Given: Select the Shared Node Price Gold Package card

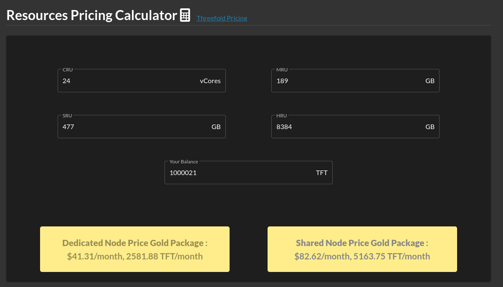Looking at the screenshot, I should [362, 249].
